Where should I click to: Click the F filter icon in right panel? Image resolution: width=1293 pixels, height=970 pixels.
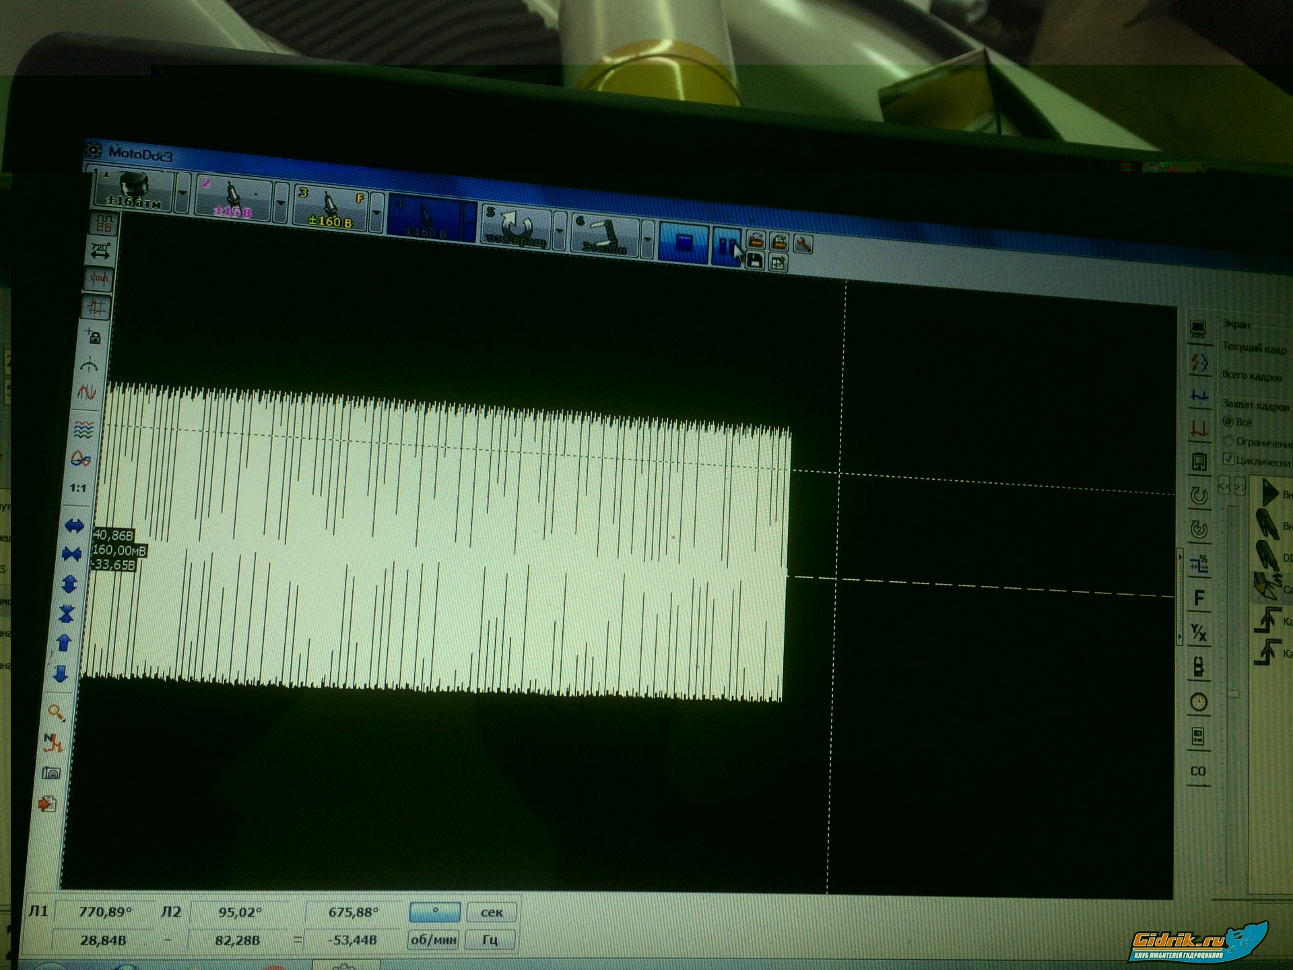(1199, 597)
